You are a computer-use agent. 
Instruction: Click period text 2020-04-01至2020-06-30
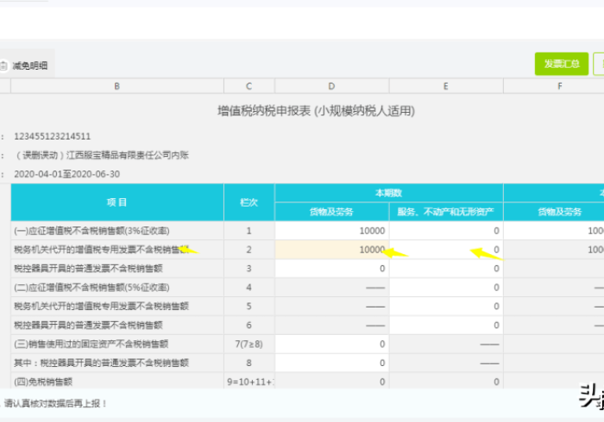[x=67, y=174]
